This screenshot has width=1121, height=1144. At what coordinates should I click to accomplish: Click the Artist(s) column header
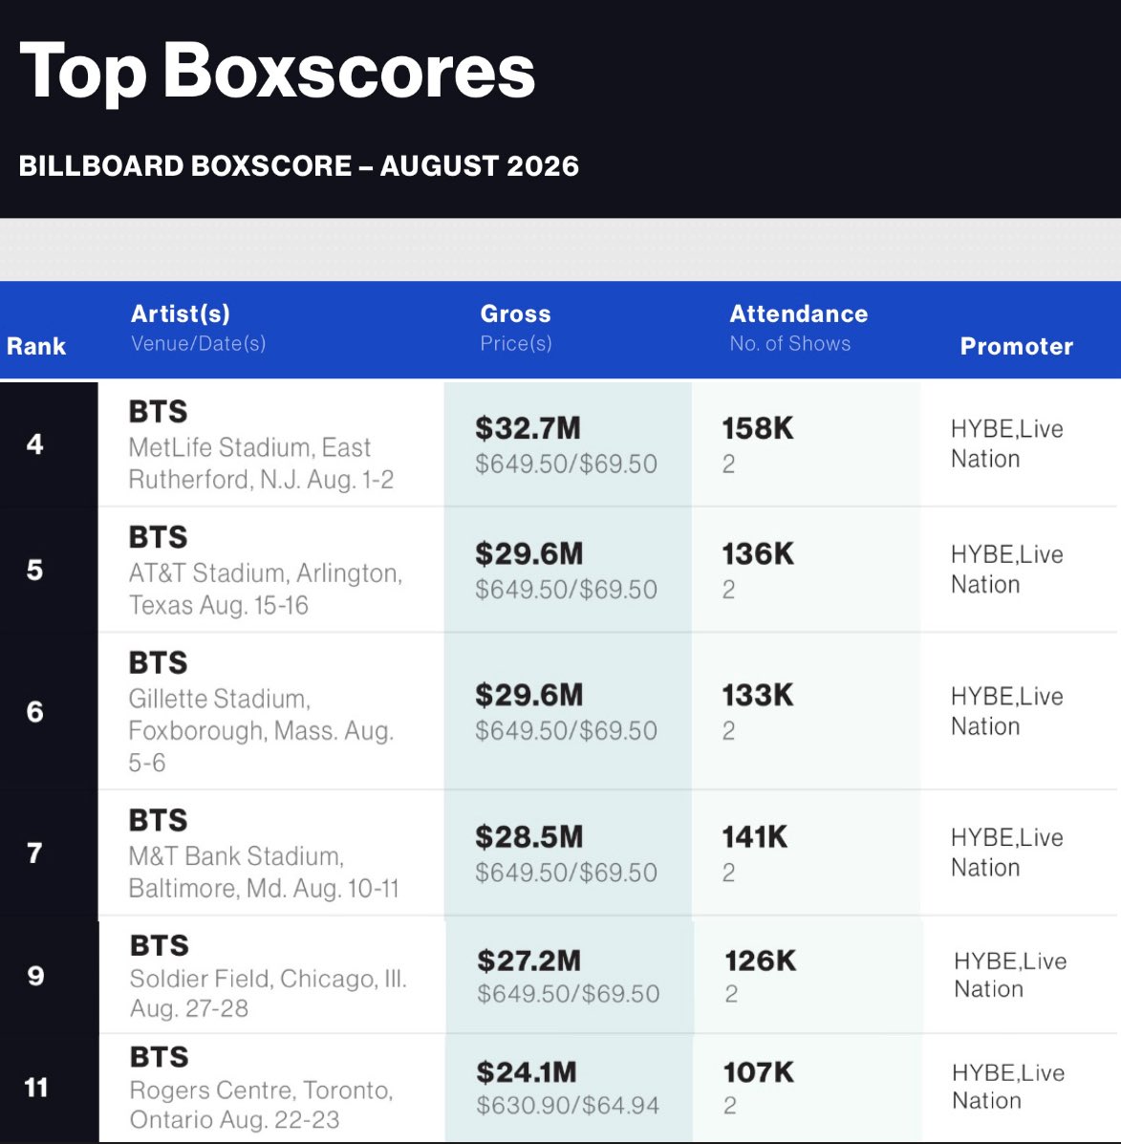181,313
